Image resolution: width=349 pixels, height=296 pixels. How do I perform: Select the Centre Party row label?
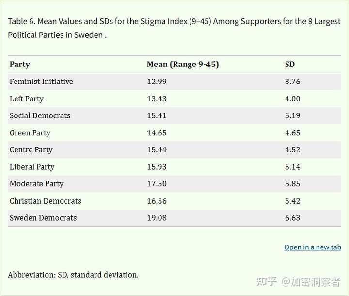31,150
